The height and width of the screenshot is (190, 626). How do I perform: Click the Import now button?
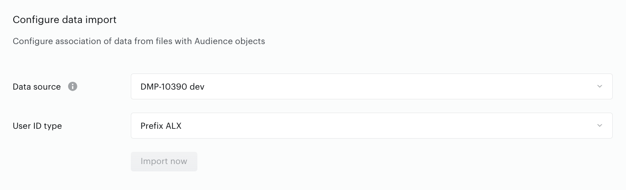point(164,162)
